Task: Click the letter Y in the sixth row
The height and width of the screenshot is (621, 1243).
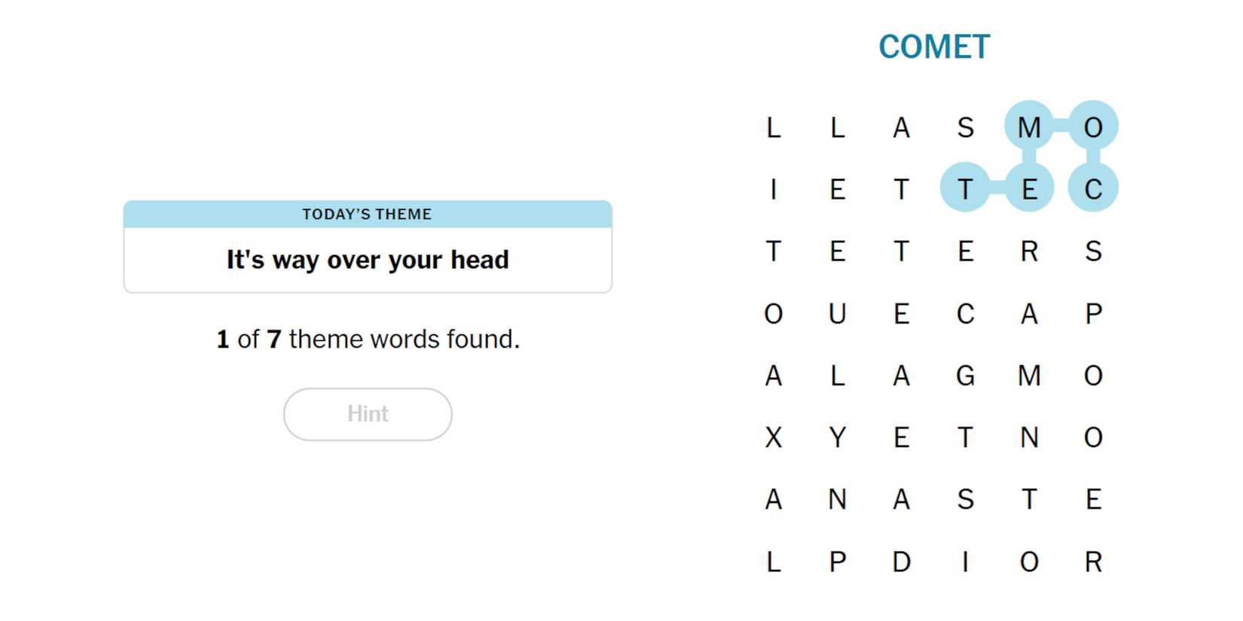Action: (x=837, y=437)
